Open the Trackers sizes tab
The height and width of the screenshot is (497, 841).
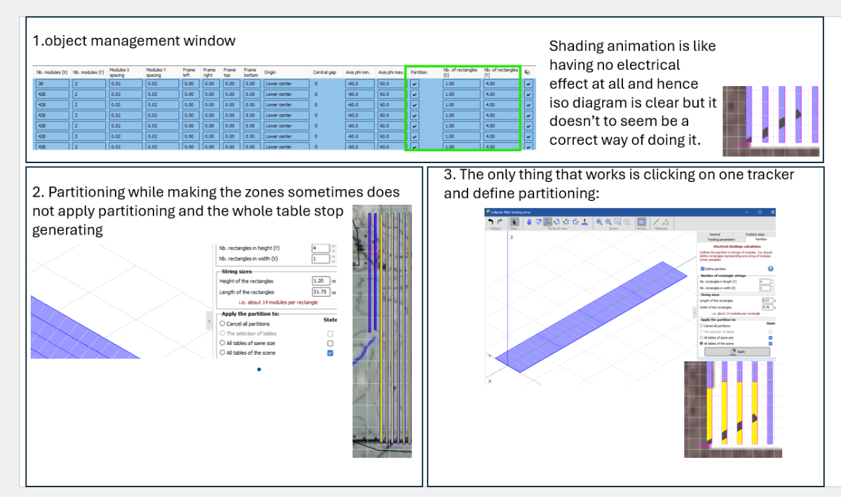pos(755,234)
